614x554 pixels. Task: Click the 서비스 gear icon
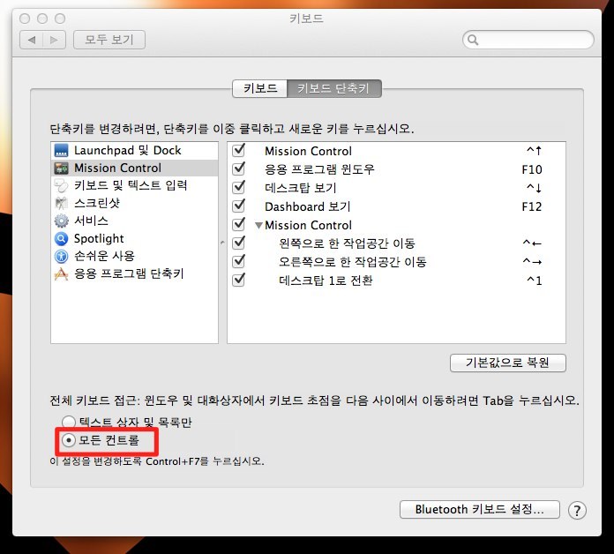coord(61,221)
